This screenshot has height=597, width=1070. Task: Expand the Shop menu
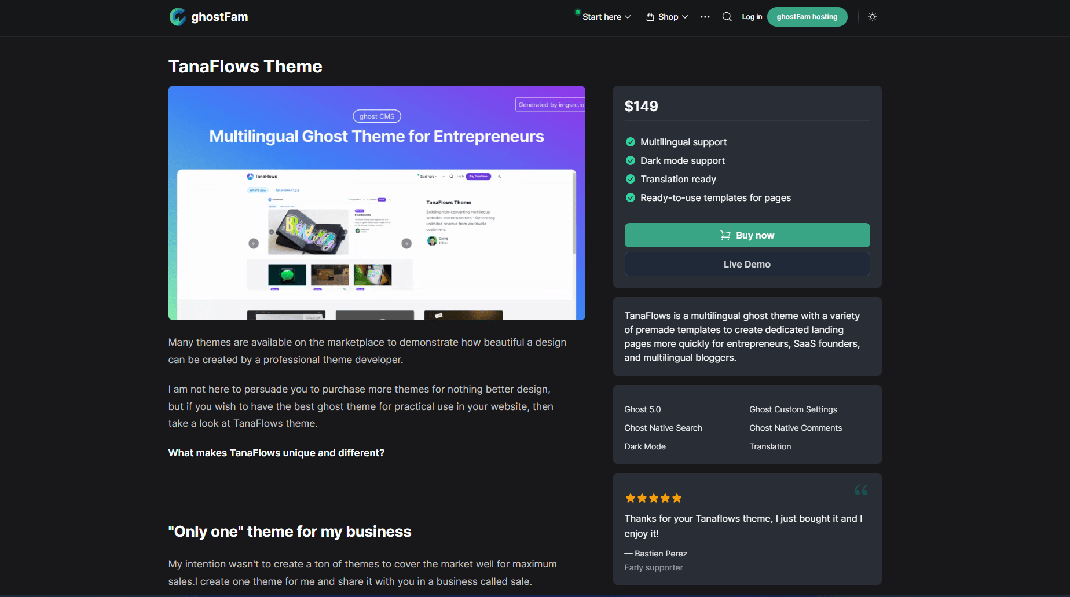point(666,17)
